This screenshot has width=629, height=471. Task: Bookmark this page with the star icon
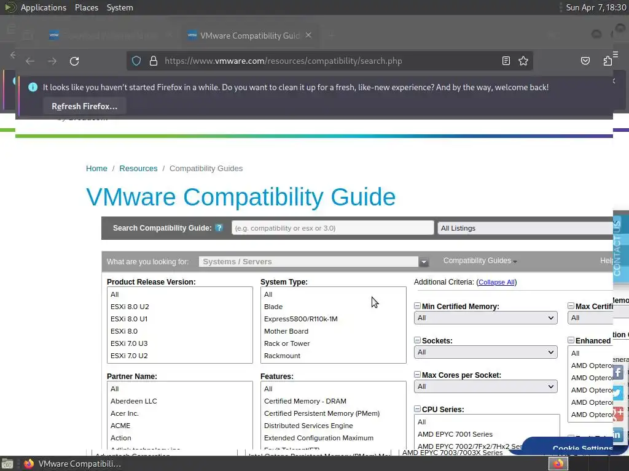pyautogui.click(x=523, y=61)
